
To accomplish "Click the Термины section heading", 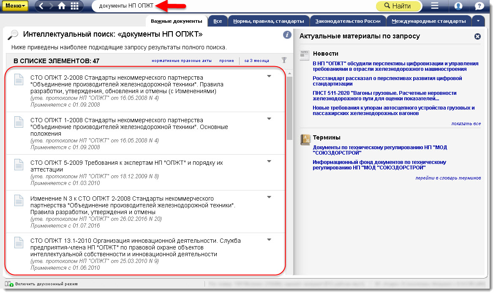I will tap(327, 137).
